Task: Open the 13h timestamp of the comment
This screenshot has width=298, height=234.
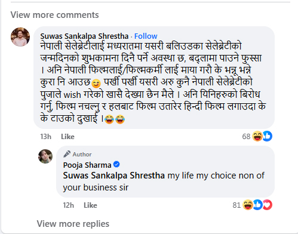Action: (45, 137)
